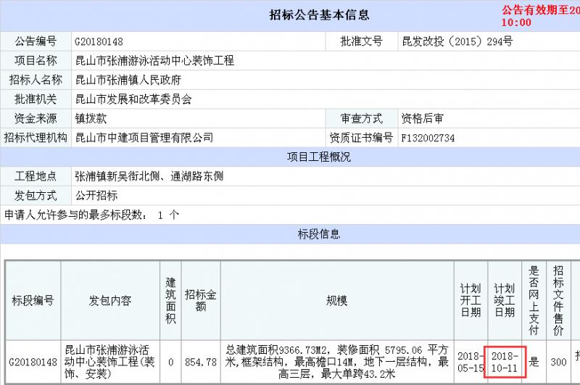Click the 申请人允许参与的最多标段数 line
This screenshot has width=580, height=385.
(92, 215)
